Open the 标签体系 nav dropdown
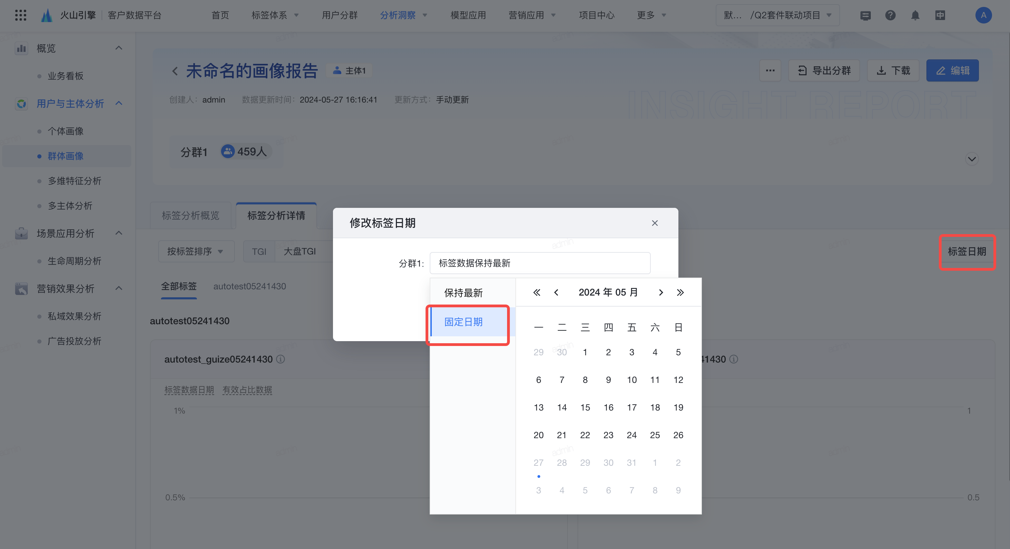The width and height of the screenshot is (1010, 549). click(275, 15)
